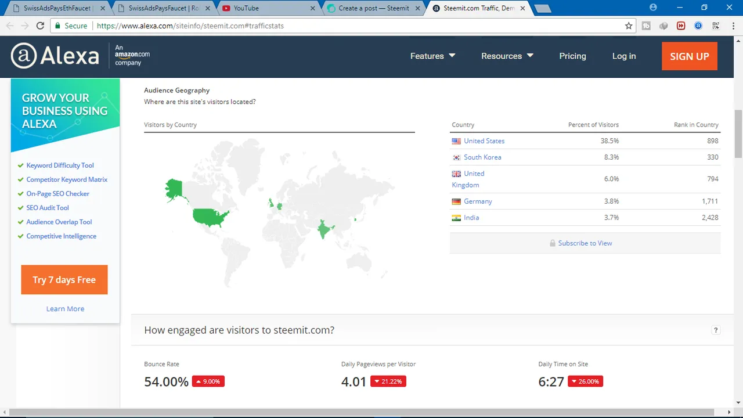Close the SwissAdsPaysEthFaucet tab
The width and height of the screenshot is (743, 418).
pyautogui.click(x=104, y=8)
